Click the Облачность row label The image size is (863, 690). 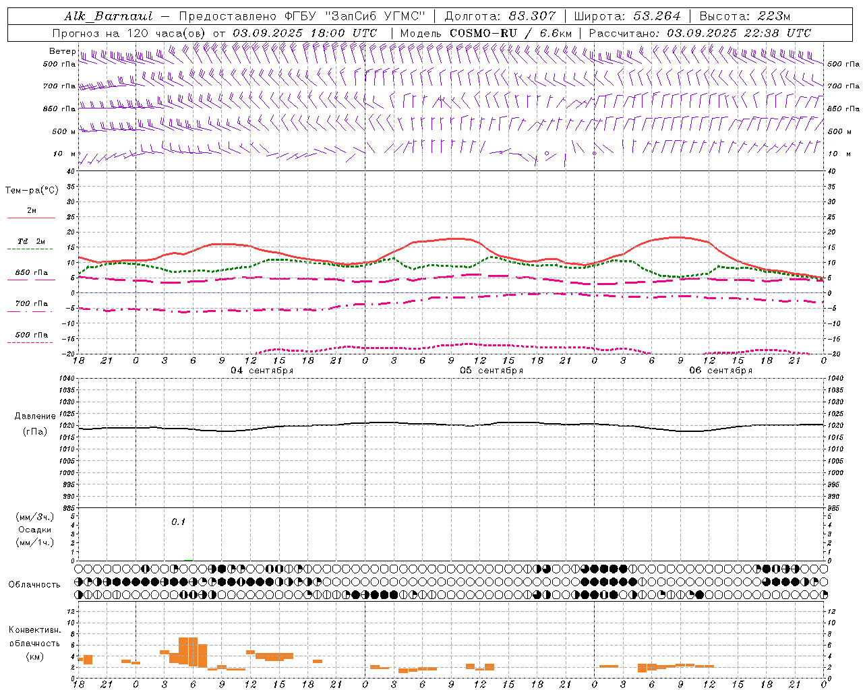click(34, 585)
